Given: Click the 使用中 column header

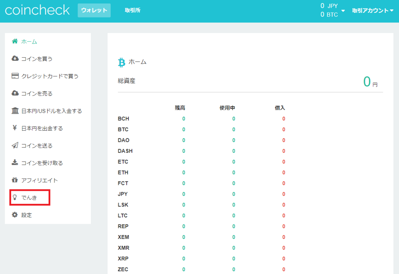Looking at the screenshot, I should [227, 108].
